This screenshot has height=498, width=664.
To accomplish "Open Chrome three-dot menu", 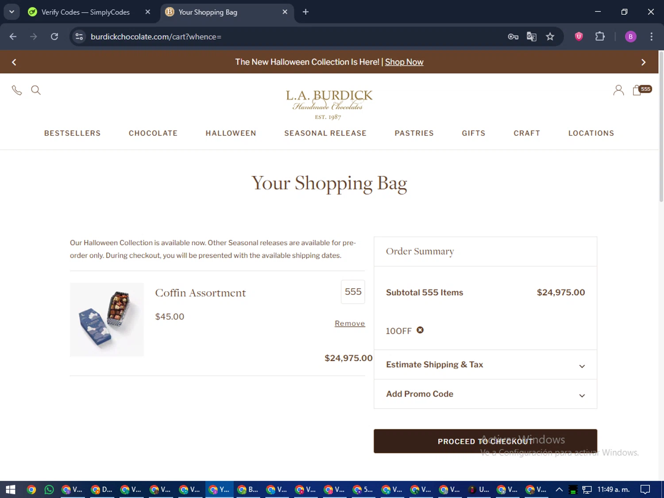I will click(651, 37).
